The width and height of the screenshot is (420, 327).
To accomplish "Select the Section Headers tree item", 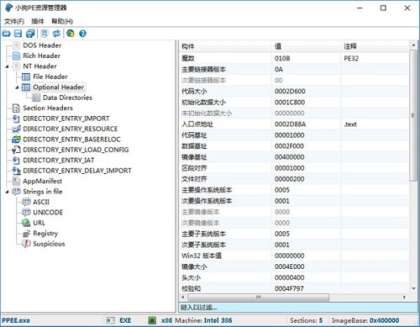I will point(48,108).
